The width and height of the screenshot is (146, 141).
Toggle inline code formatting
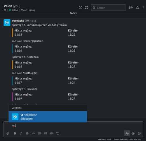pos(33,133)
